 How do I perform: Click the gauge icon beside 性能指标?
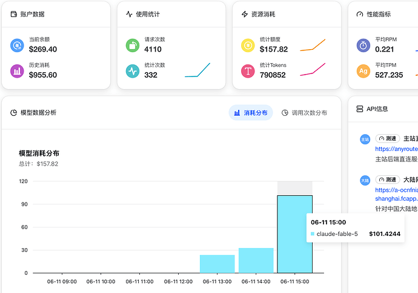coord(360,14)
